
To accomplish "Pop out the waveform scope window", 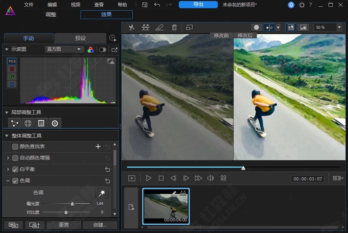I will 114,50.
